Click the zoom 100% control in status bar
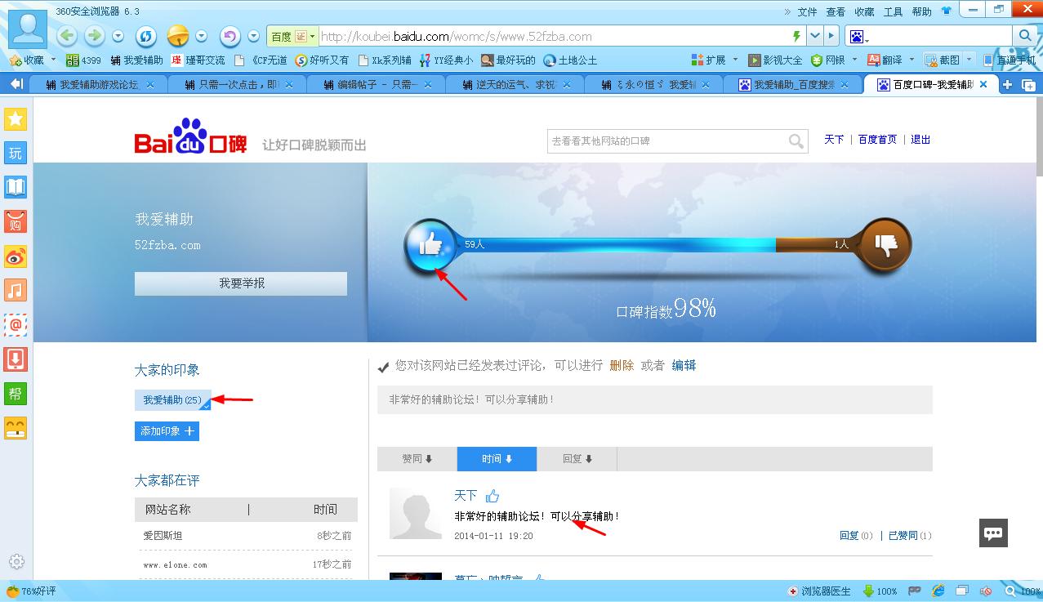 click(x=1022, y=591)
